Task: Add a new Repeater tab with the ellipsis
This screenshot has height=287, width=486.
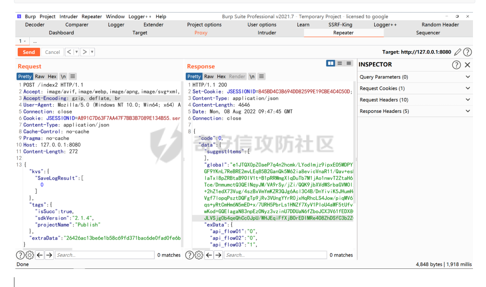Action: click(x=35, y=41)
